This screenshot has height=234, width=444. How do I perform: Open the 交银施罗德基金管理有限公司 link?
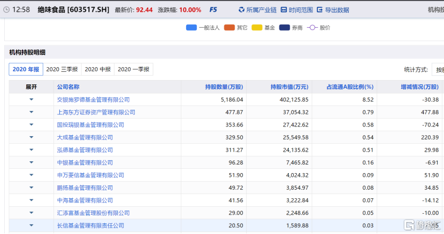(x=94, y=99)
